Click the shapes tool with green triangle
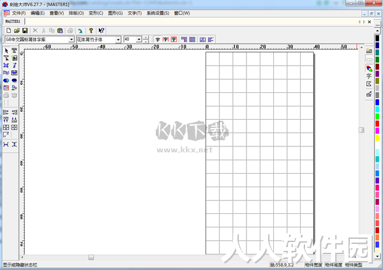383x270 pixels. click(x=15, y=88)
